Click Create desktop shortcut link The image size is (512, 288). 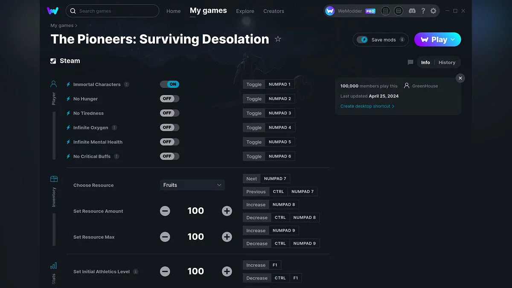pyautogui.click(x=367, y=106)
